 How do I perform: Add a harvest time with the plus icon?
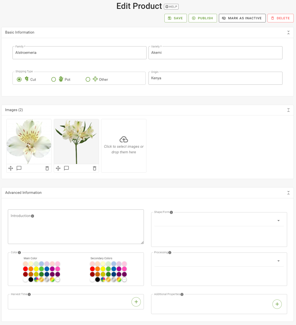[x=136, y=302]
